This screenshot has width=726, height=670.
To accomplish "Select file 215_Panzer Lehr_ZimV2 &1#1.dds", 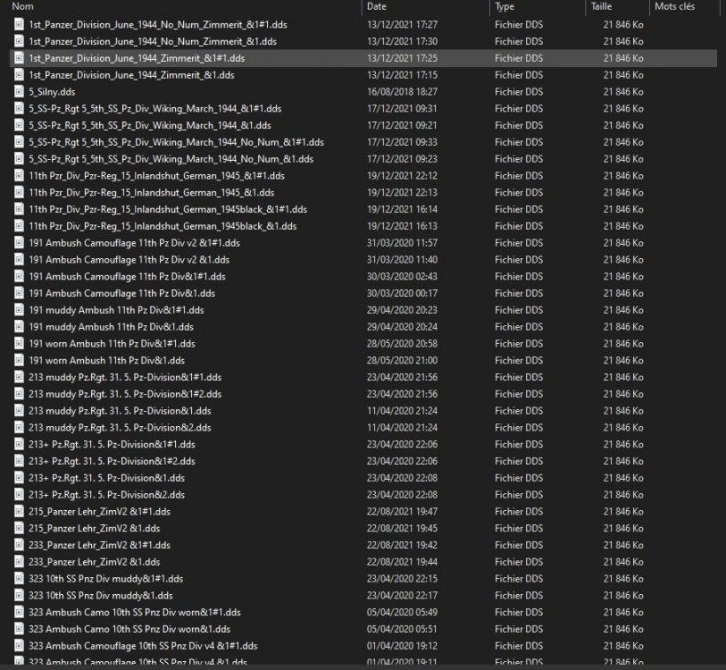I will click(x=99, y=512).
